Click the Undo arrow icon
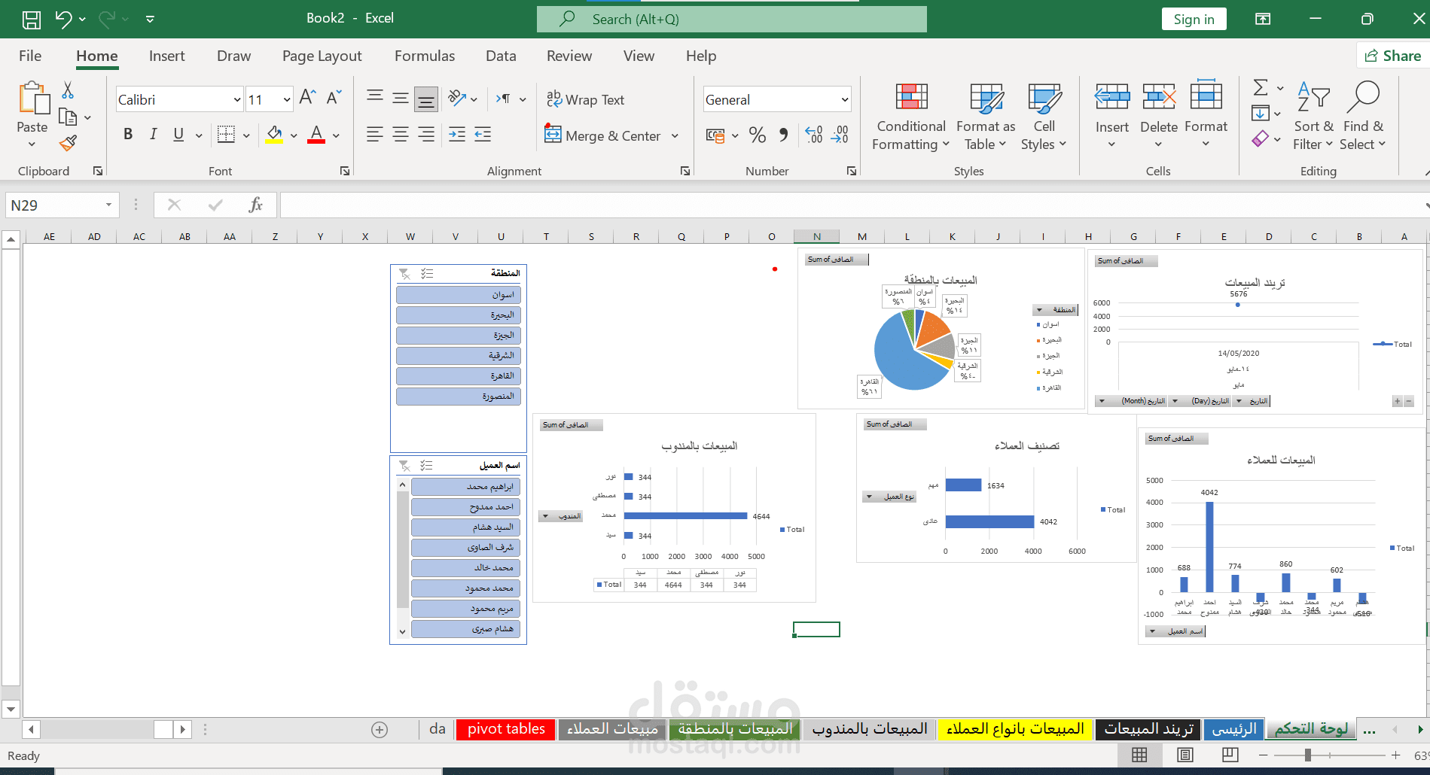Screen dimensions: 1430x775 (64, 19)
